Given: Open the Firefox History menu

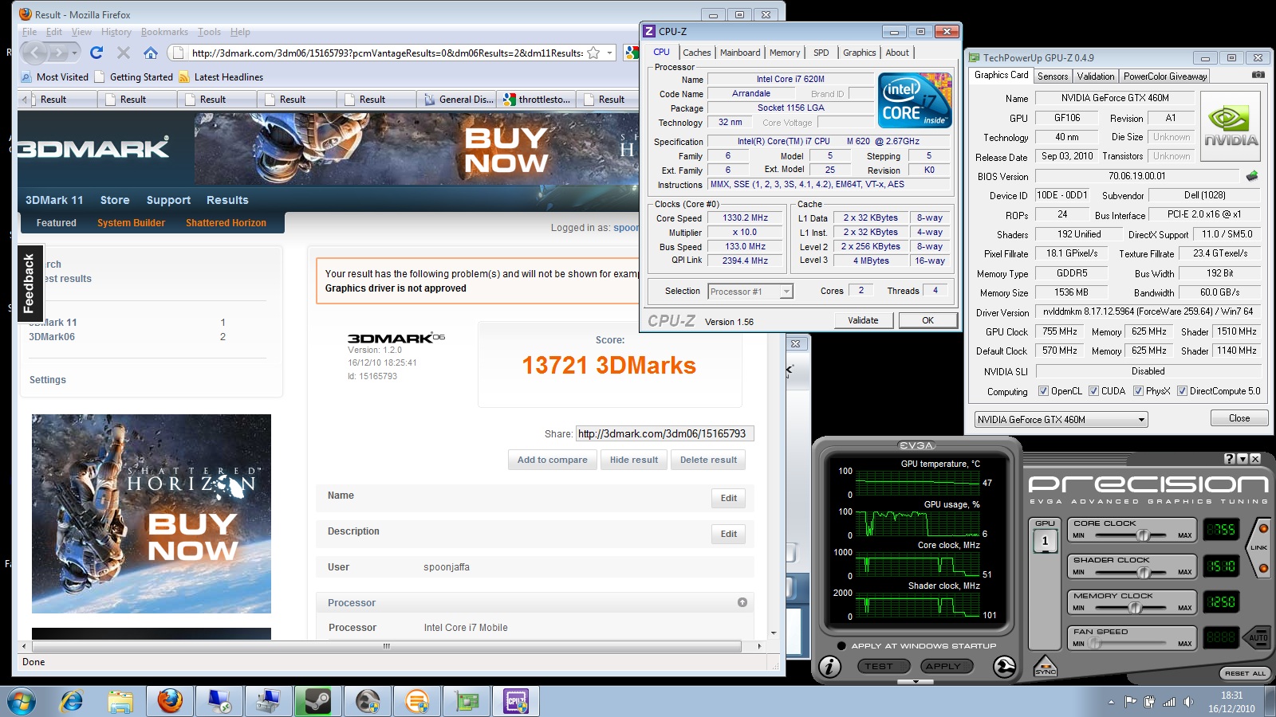Looking at the screenshot, I should (x=116, y=32).
